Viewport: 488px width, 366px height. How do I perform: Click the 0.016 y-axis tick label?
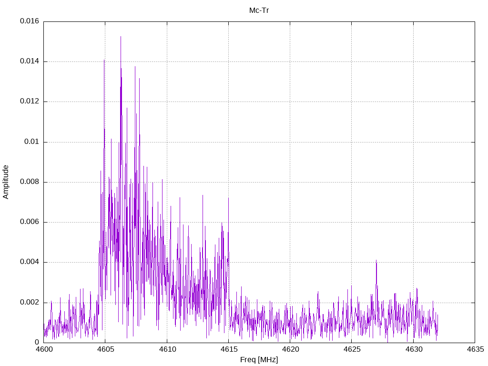coord(30,21)
